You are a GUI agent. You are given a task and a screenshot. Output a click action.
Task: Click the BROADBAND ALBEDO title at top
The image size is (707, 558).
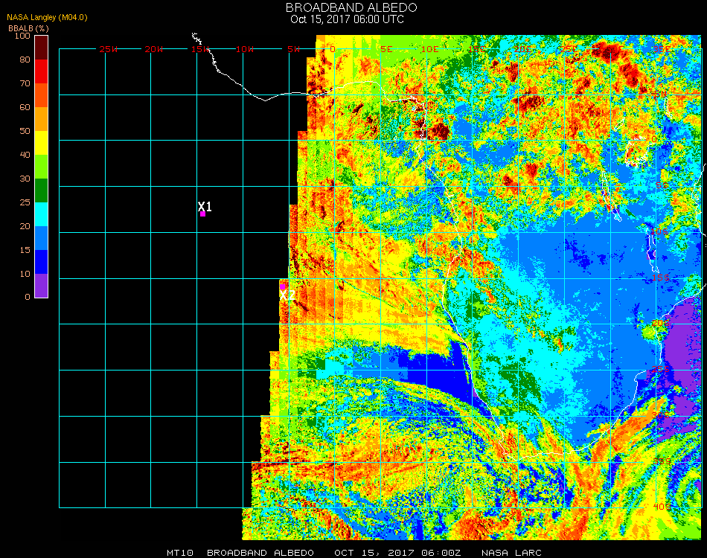(x=351, y=7)
